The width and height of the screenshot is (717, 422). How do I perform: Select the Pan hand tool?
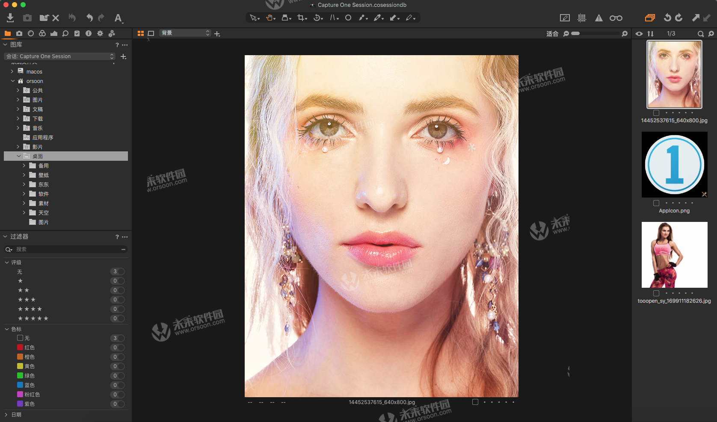(270, 18)
